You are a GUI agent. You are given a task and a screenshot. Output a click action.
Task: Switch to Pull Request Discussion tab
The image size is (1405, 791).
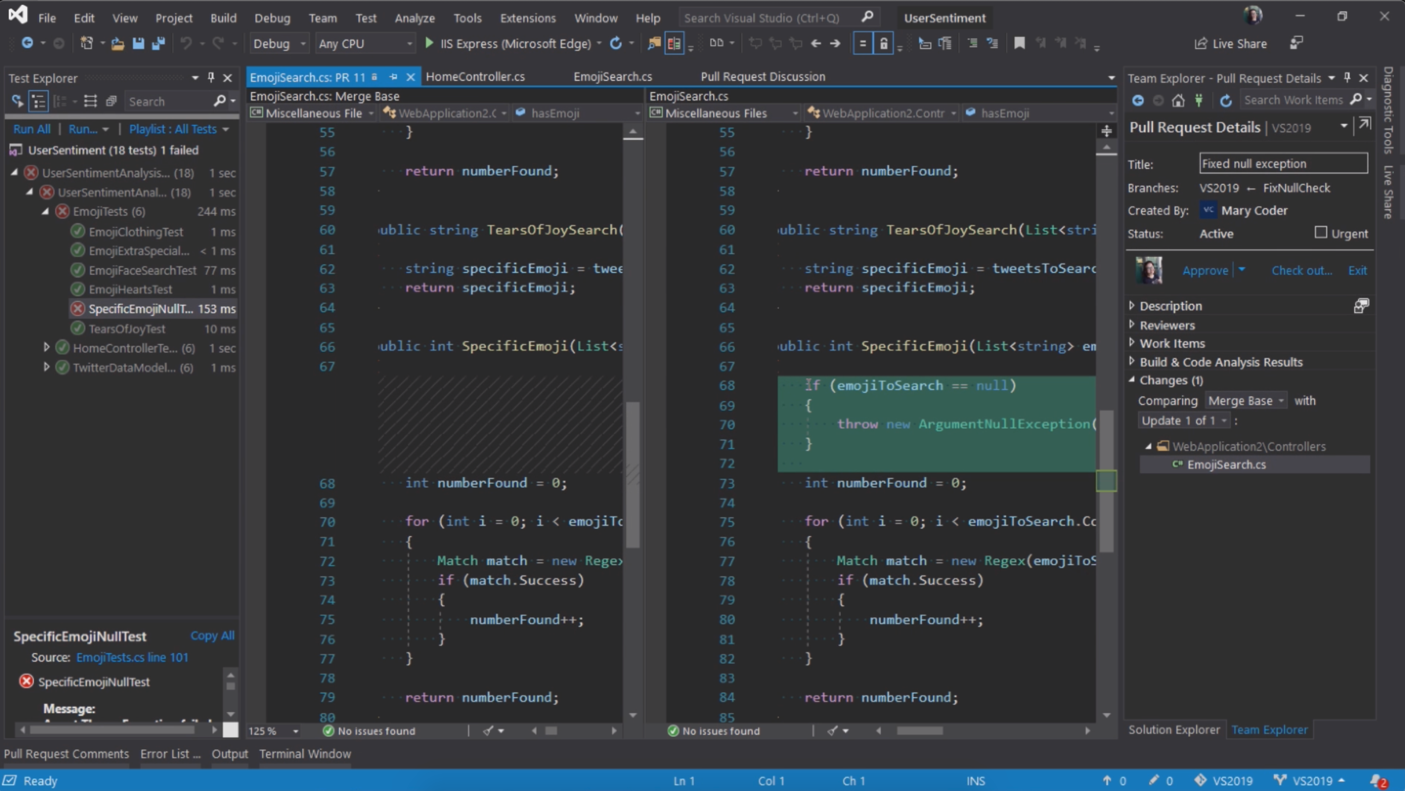(762, 76)
